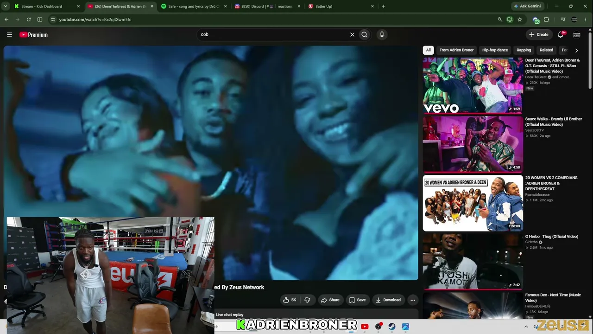The height and width of the screenshot is (334, 593).
Task: Filter by From Adrien Broner chip
Action: point(456,50)
